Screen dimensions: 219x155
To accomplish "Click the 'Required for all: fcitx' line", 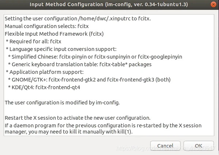I will 34,41.
